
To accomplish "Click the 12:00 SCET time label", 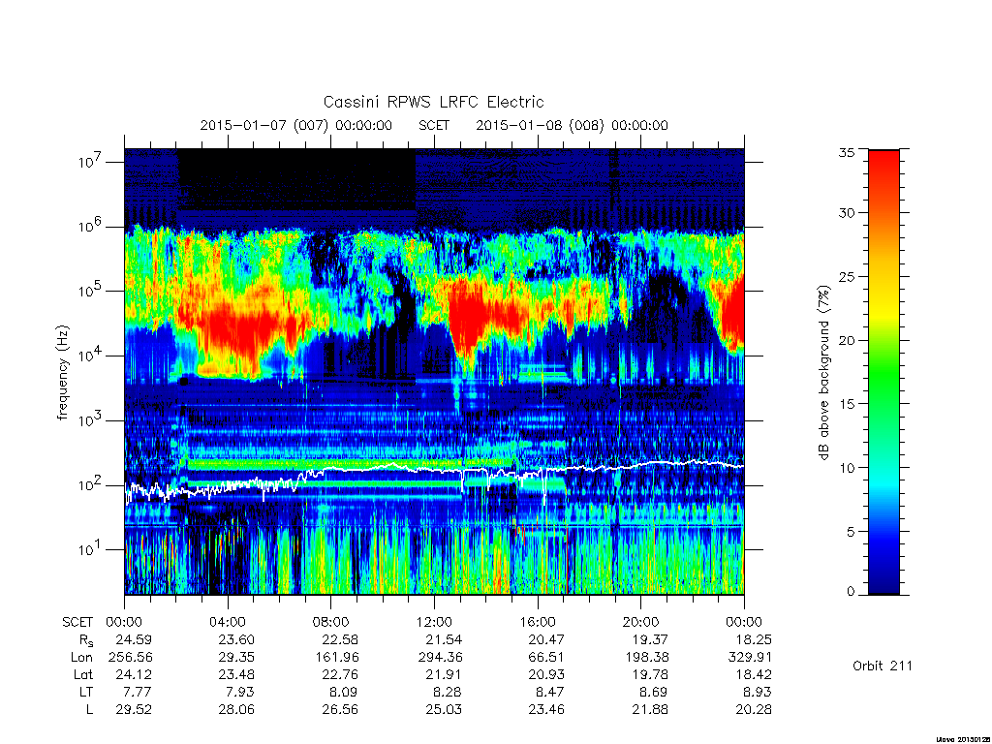I will point(435,622).
